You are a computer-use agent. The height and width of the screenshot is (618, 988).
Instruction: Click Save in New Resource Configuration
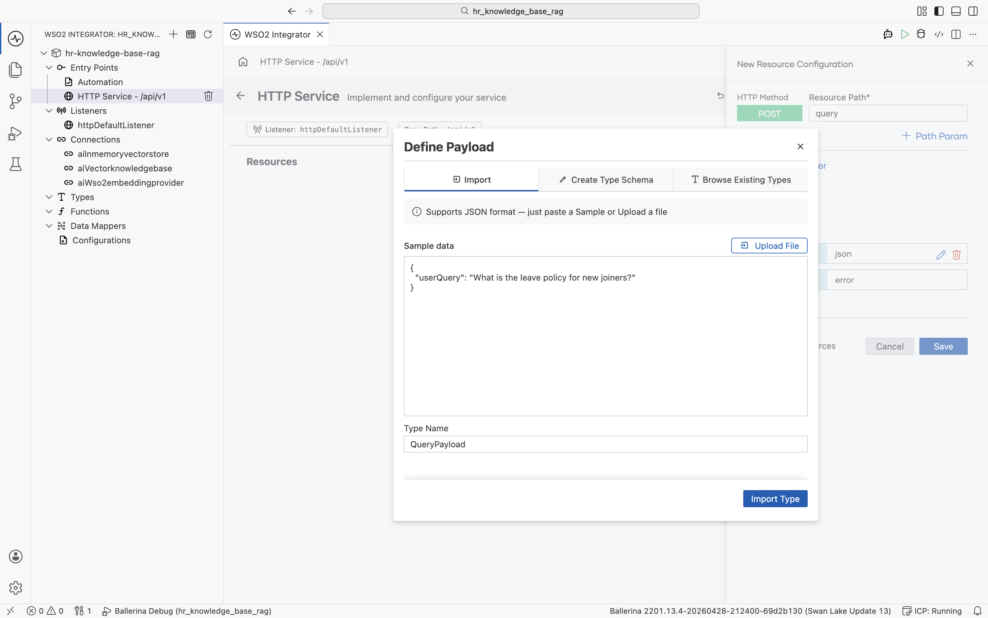tap(943, 346)
